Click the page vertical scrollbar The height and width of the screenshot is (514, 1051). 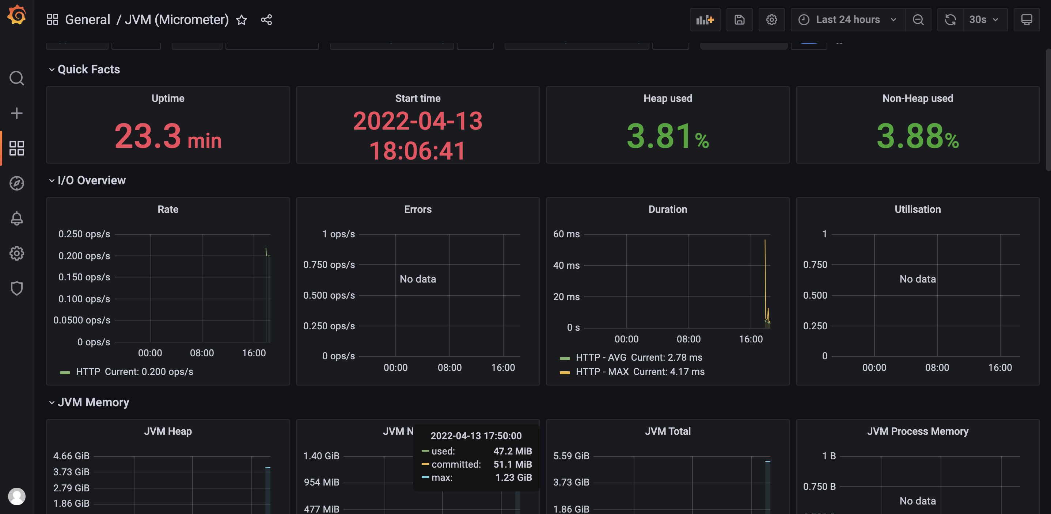1048,110
